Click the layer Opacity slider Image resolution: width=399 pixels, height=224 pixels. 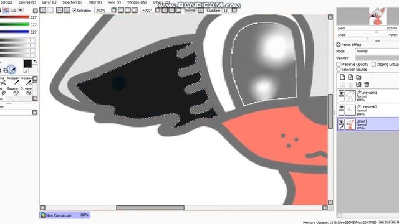click(377, 58)
